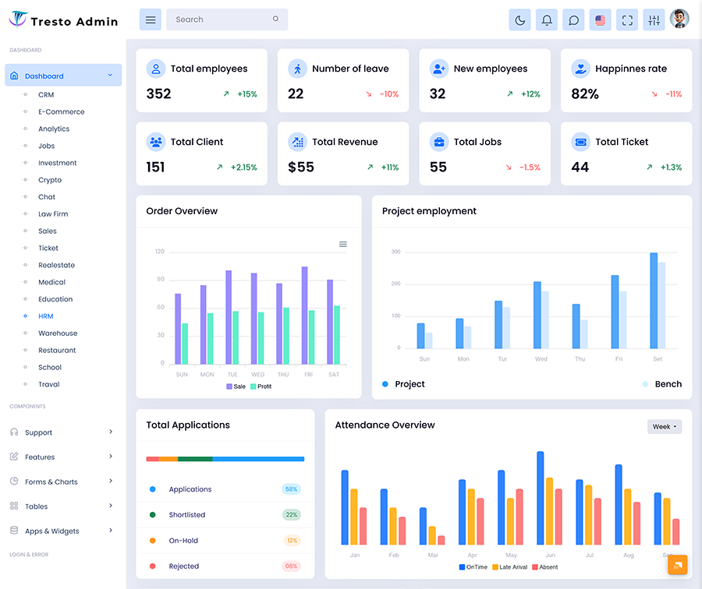Toggle the Project legend item
Image resolution: width=702 pixels, height=589 pixels.
click(x=403, y=384)
